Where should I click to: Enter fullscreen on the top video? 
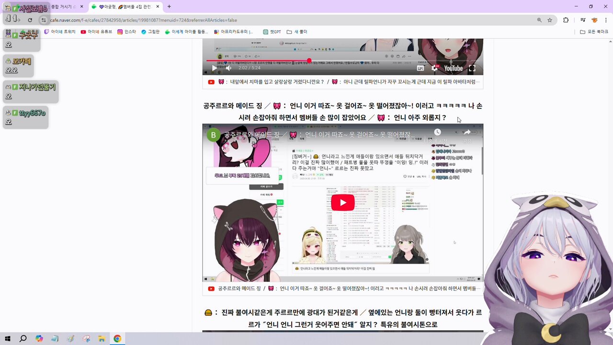[x=472, y=68]
